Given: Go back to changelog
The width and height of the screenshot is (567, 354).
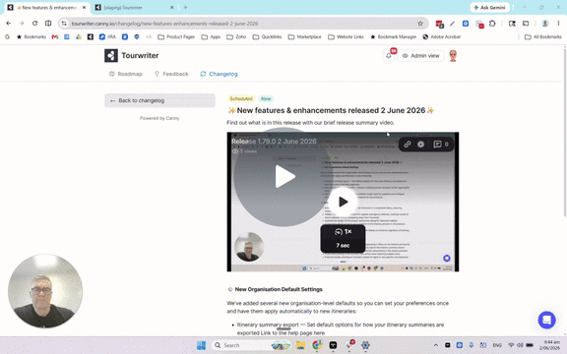Looking at the screenshot, I should pyautogui.click(x=159, y=100).
